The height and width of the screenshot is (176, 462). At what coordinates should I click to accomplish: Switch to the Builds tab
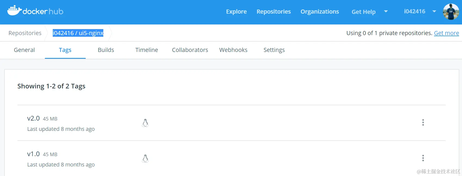pyautogui.click(x=106, y=50)
